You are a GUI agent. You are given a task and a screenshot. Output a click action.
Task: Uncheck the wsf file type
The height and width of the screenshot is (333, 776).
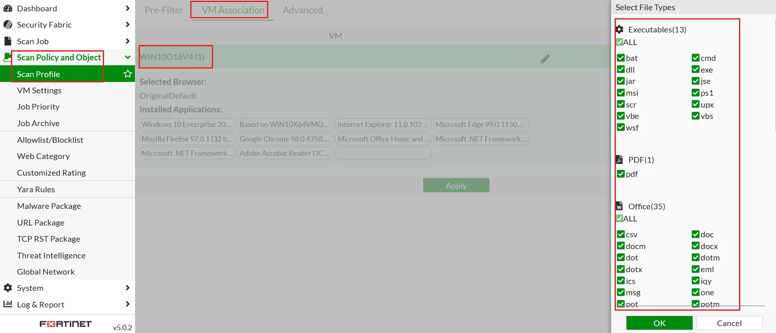coord(621,127)
